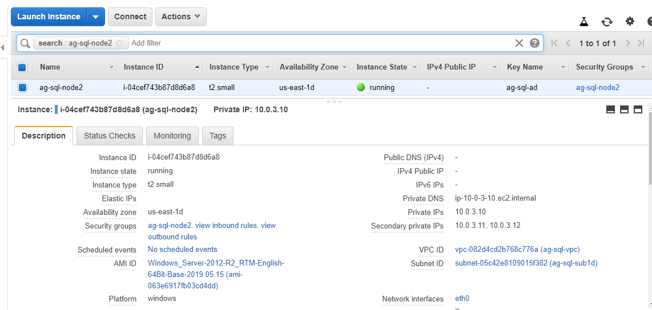Minimize the details pane

[x=610, y=109]
